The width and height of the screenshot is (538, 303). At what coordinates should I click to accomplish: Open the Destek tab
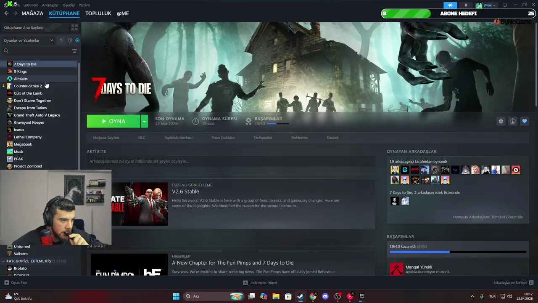tap(332, 138)
